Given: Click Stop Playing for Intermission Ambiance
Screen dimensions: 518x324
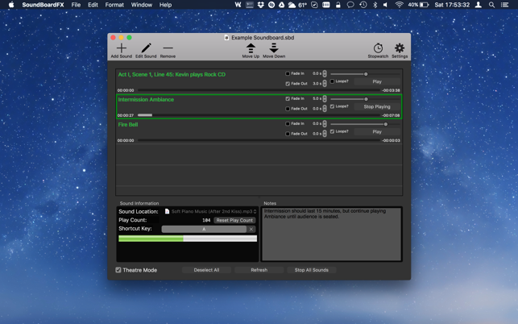Looking at the screenshot, I should pyautogui.click(x=377, y=106).
